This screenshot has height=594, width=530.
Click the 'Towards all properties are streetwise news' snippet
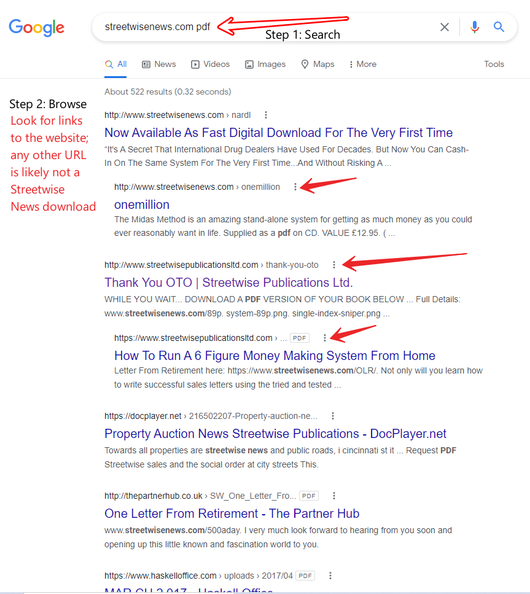[x=280, y=458]
